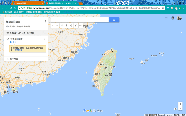This screenshot has width=186, height=116.
Task: Click the undo arrow in map toolbar
Action: pos(53,26)
